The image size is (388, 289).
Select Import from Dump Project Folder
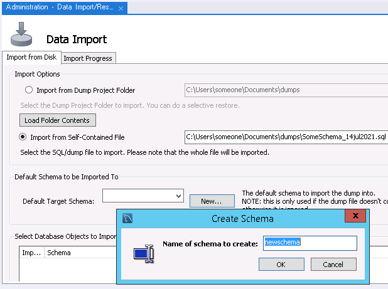click(28, 90)
